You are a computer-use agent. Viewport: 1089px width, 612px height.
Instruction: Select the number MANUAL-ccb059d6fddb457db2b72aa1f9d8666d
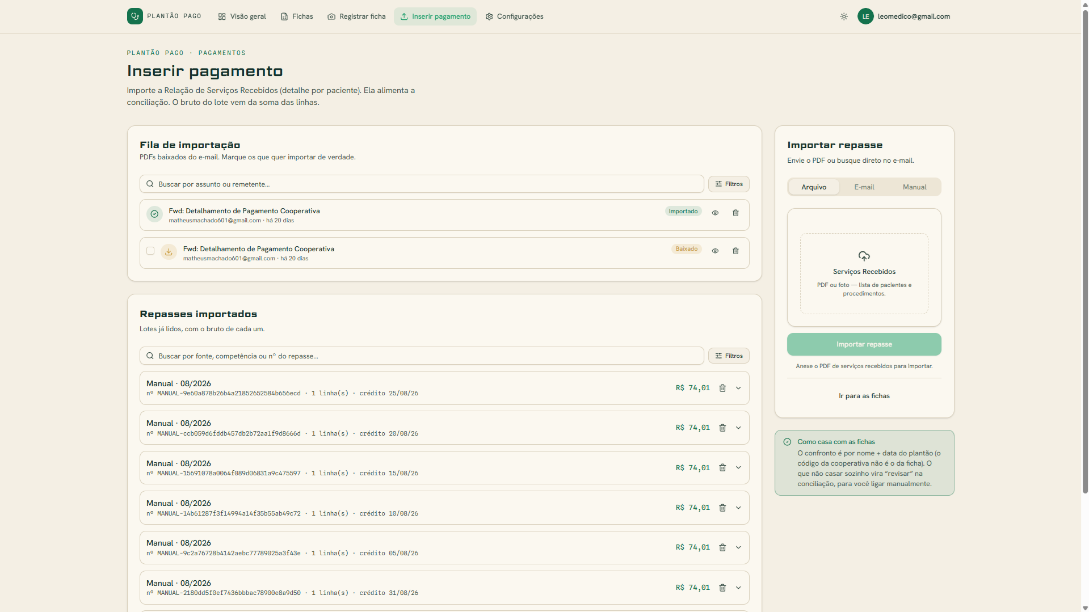click(x=229, y=433)
